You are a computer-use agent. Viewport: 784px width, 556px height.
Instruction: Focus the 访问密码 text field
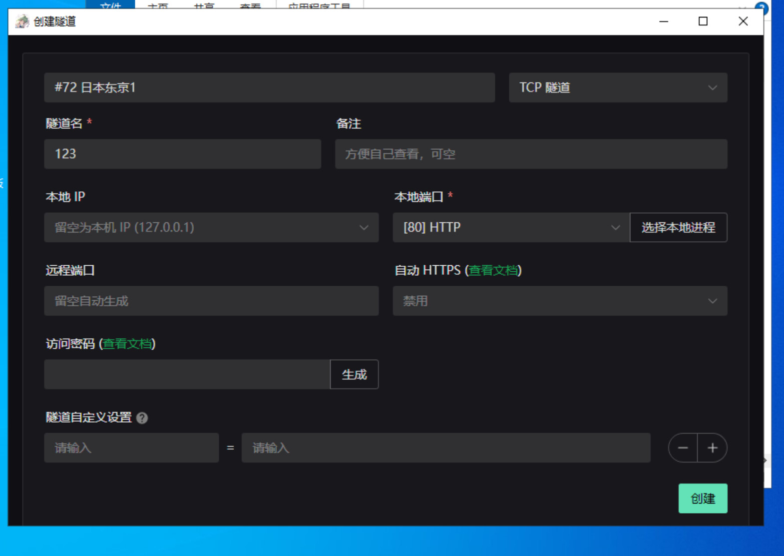coord(187,375)
